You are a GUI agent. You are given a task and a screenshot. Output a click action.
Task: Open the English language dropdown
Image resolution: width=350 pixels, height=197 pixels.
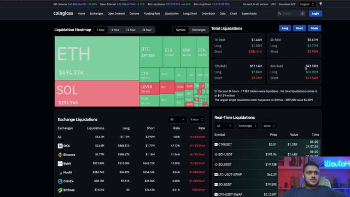point(307,4)
